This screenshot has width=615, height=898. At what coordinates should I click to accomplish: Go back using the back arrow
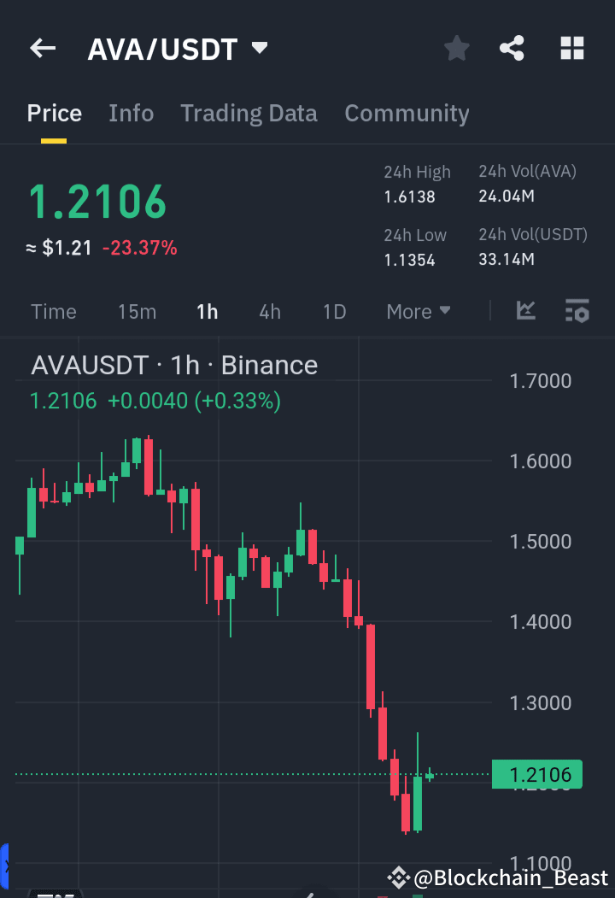(x=42, y=48)
